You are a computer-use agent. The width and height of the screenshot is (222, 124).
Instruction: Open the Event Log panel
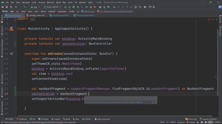tap(191, 119)
